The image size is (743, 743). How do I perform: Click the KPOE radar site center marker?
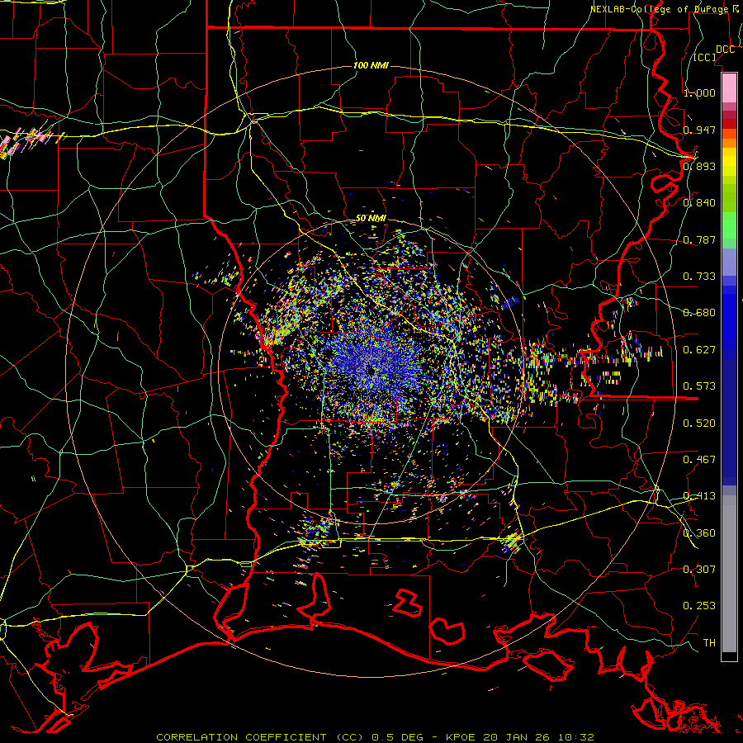(371, 371)
